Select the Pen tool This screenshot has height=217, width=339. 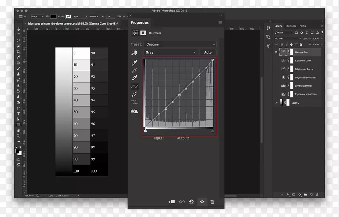(x=18, y=108)
